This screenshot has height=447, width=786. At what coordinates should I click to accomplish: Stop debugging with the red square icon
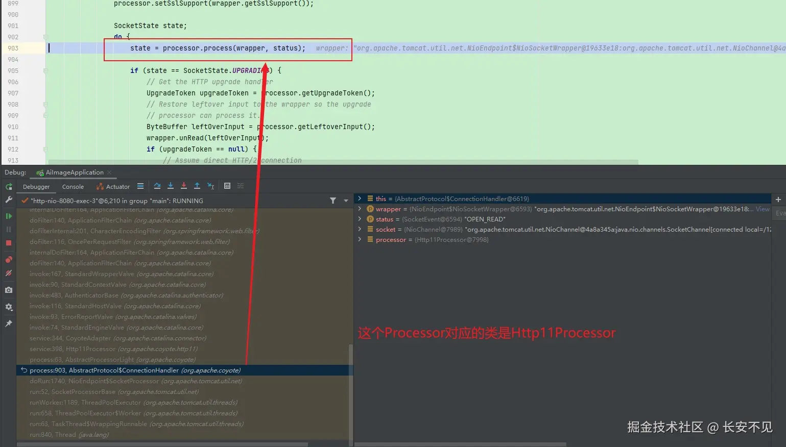coord(9,243)
